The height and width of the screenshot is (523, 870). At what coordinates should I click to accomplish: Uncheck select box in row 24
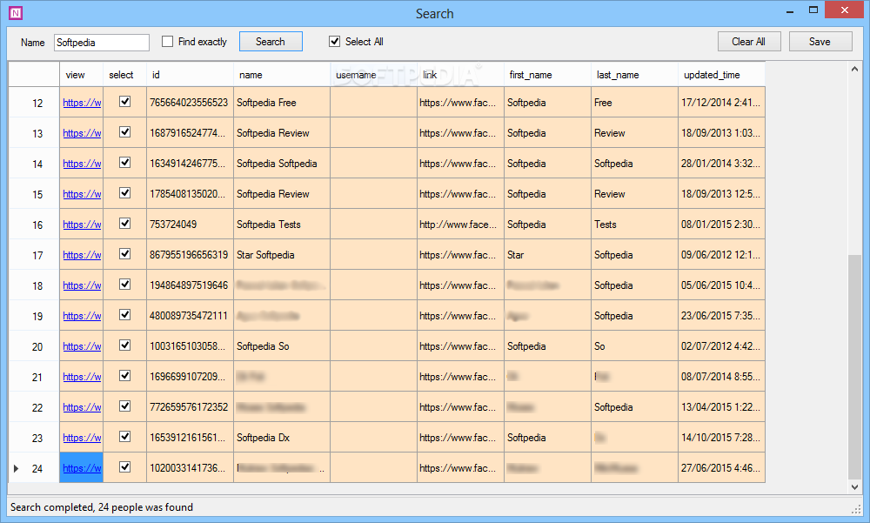coord(124,467)
